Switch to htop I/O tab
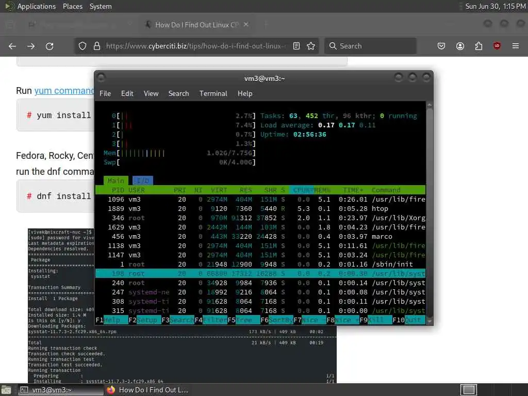Screen dimensions: 528x396 143,181
